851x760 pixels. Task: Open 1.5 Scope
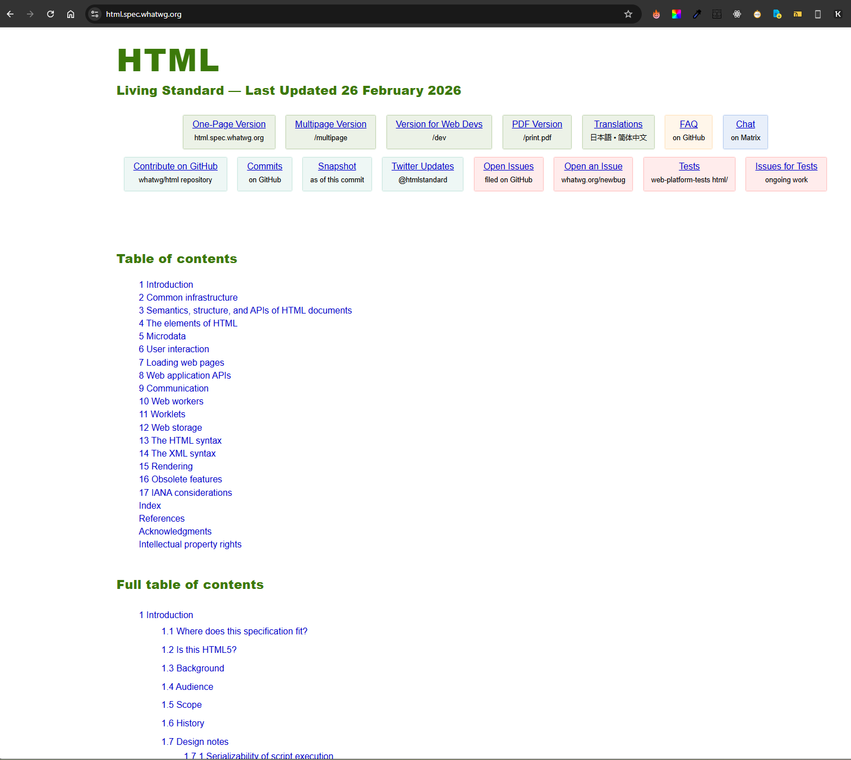(x=182, y=704)
